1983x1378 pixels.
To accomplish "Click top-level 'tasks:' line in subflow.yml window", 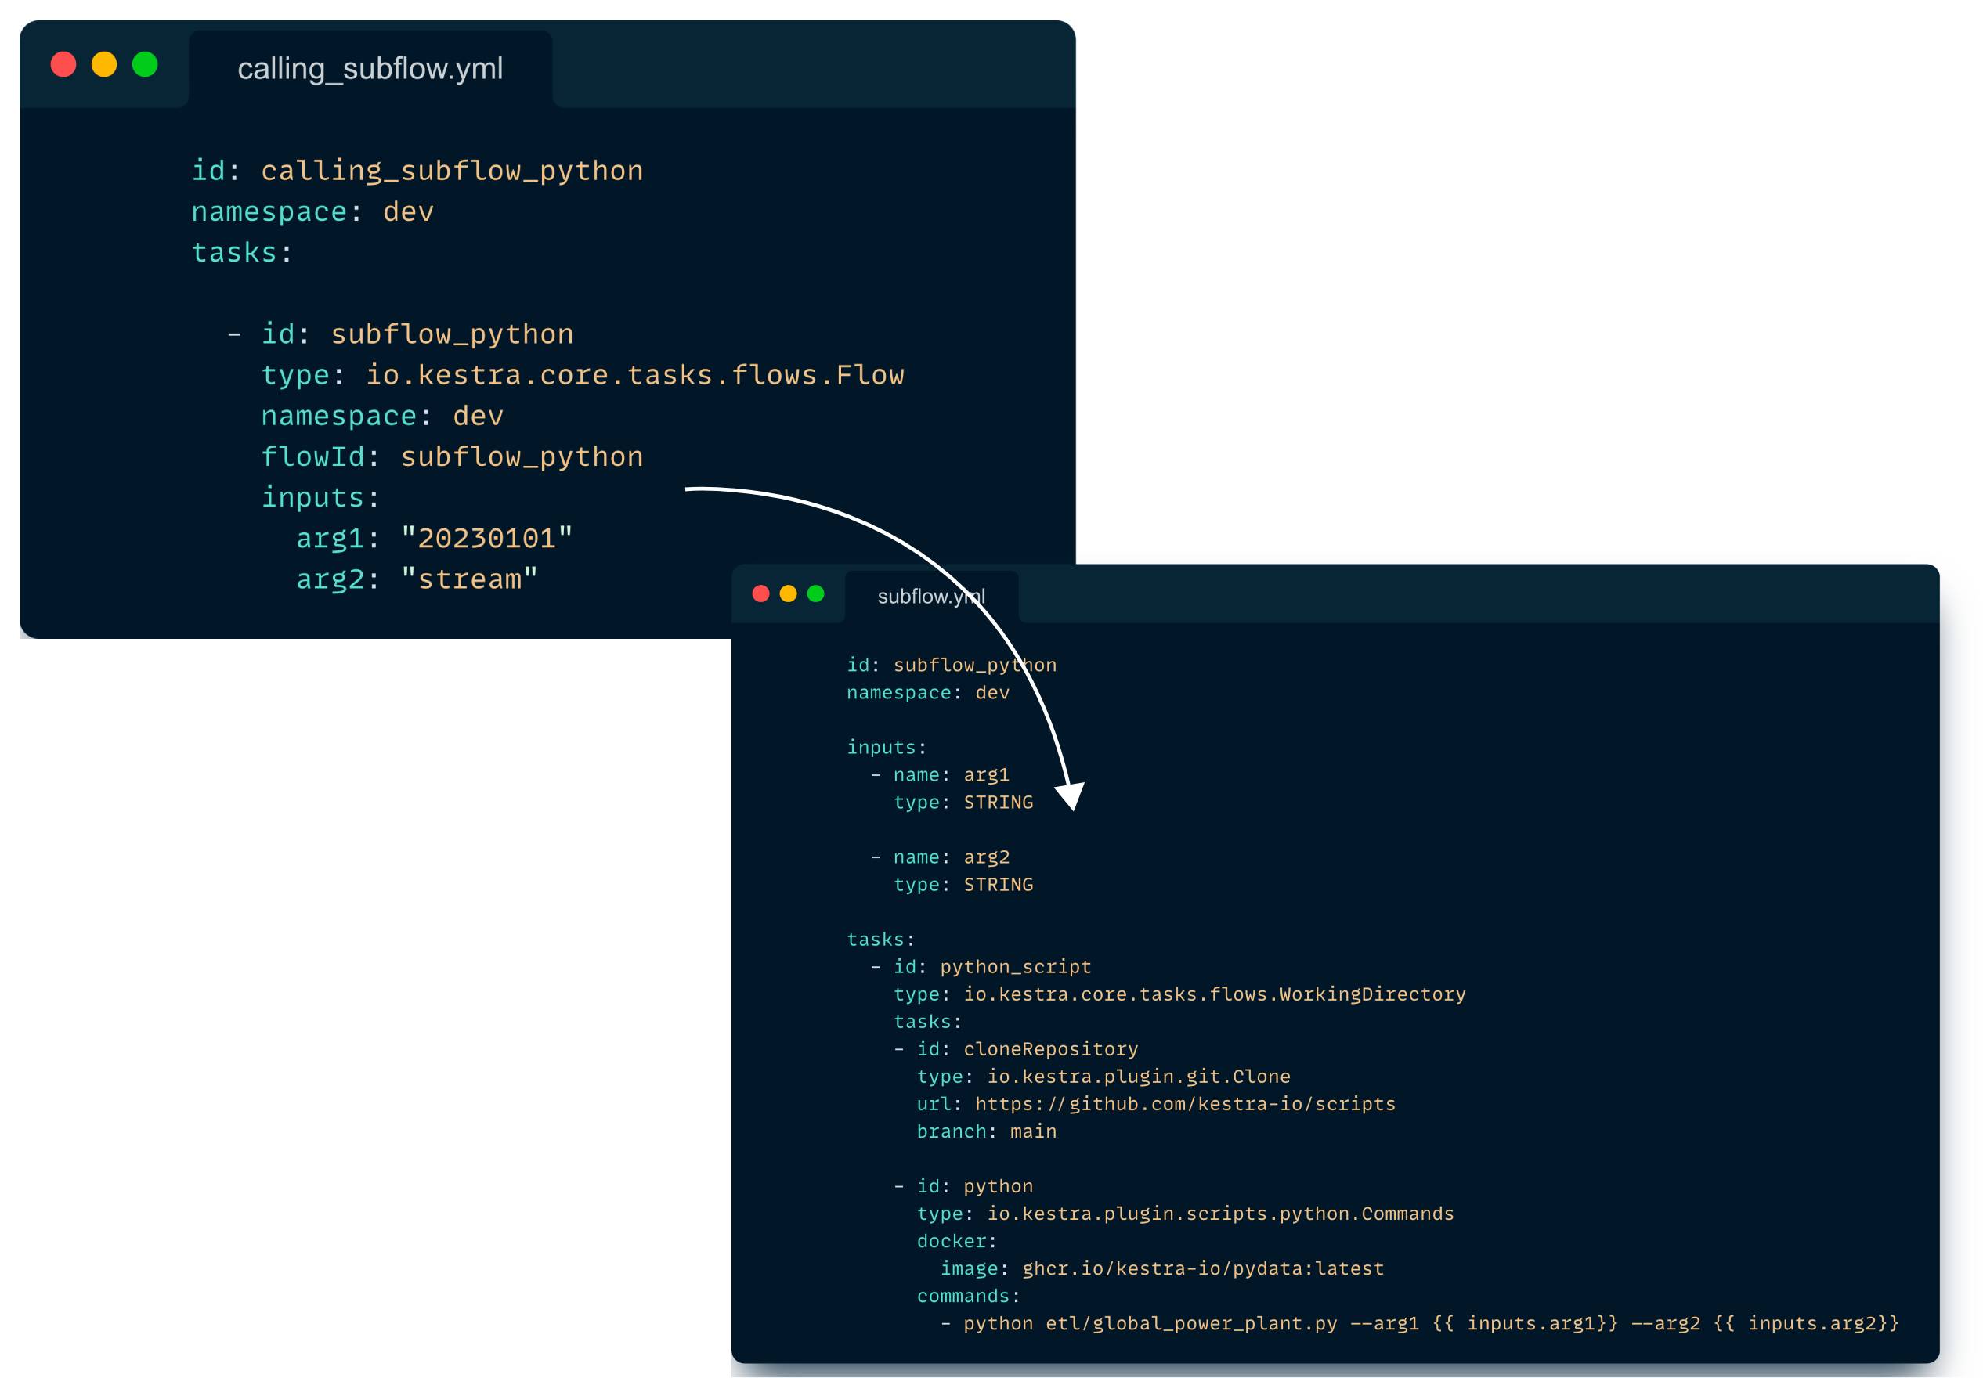I will (x=881, y=940).
